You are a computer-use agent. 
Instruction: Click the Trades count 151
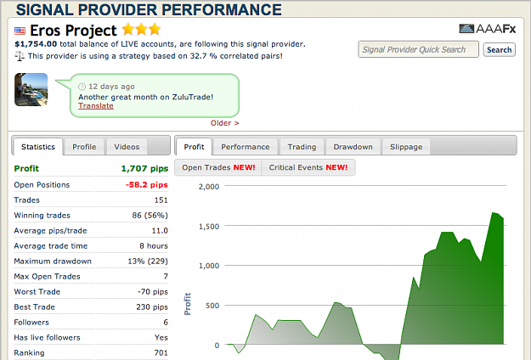(161, 200)
